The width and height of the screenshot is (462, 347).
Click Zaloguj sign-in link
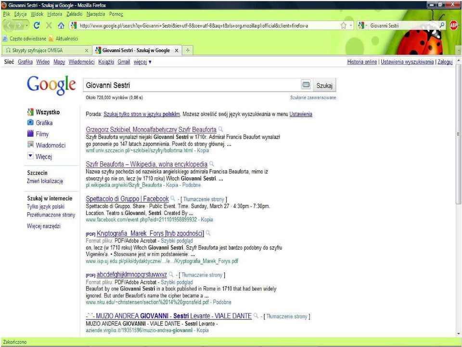click(x=445, y=62)
